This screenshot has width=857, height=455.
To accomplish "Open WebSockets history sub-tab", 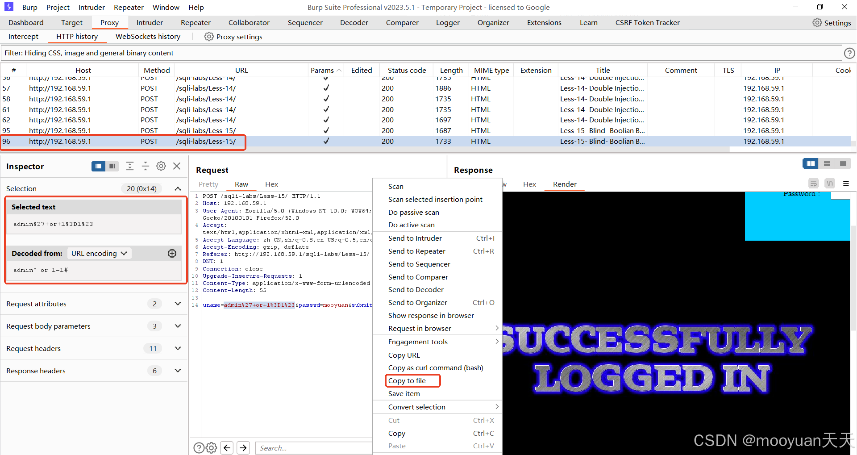I will point(148,37).
